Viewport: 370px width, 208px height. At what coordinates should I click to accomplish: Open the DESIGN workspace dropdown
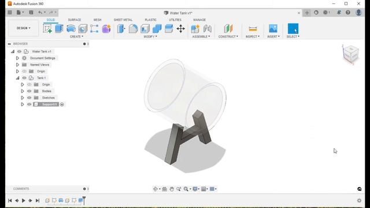[23, 28]
